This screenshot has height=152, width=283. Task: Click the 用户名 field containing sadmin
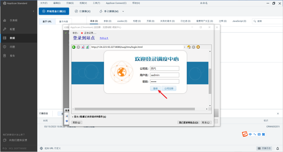[x=165, y=75]
